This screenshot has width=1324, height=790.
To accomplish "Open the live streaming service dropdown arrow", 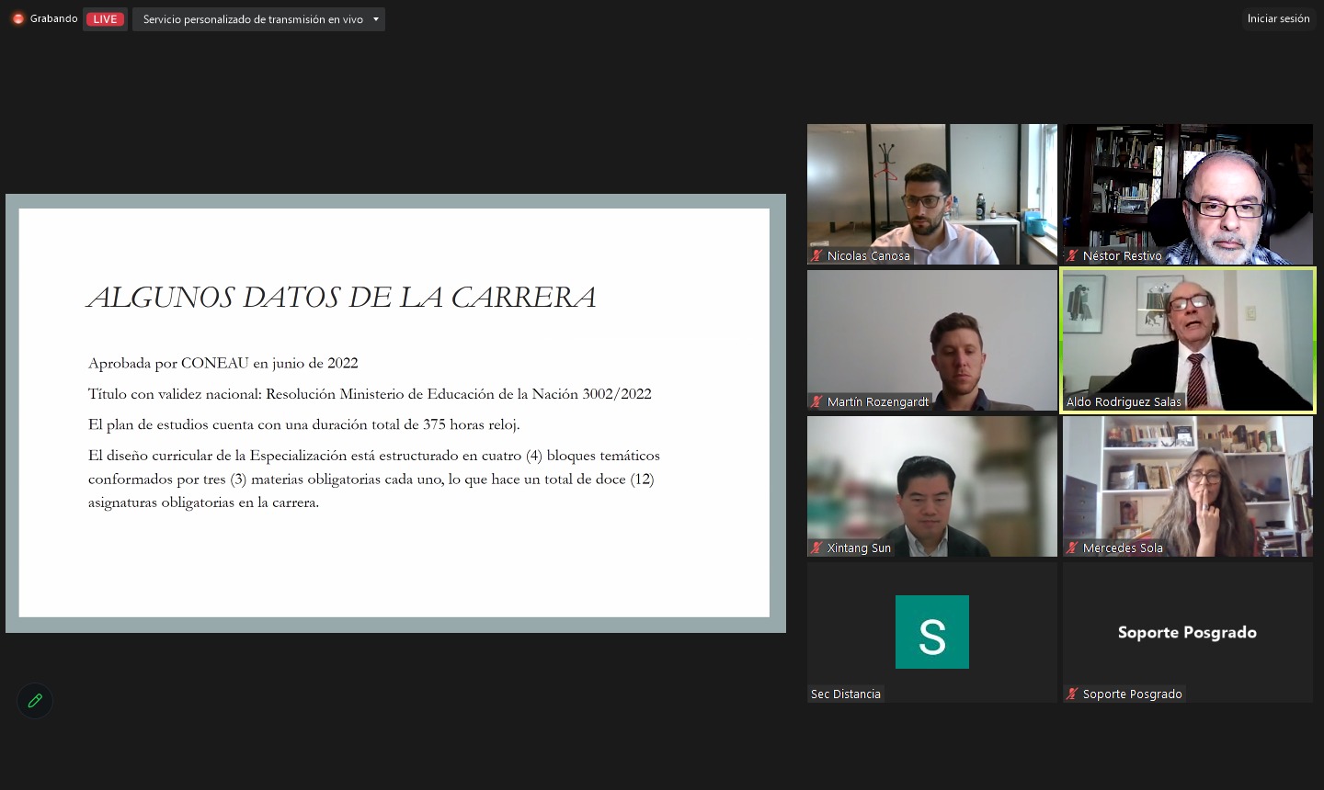I will coord(376,19).
